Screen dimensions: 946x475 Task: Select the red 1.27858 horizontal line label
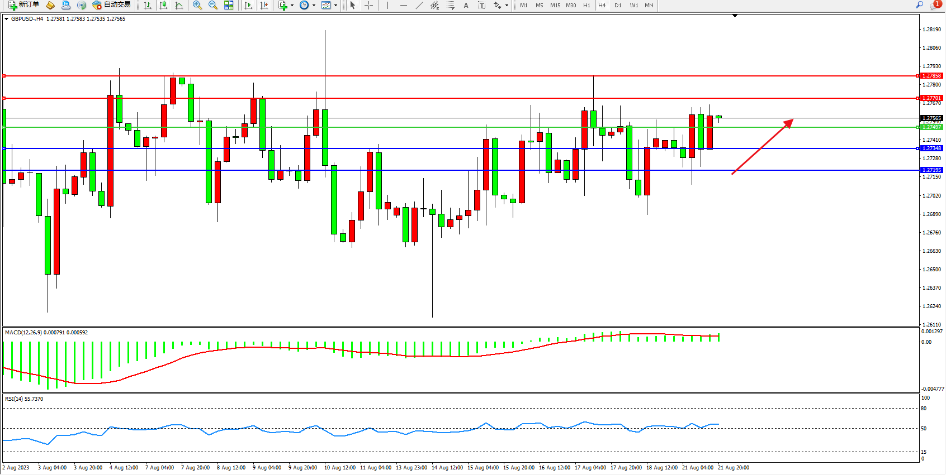tap(931, 75)
